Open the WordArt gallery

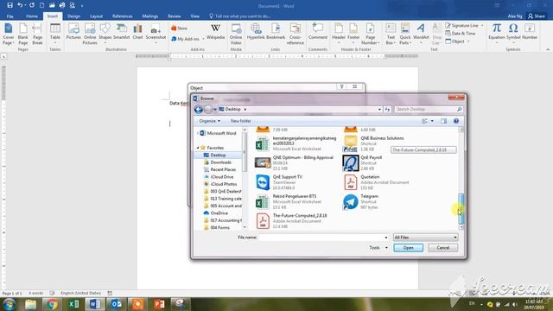pyautogui.click(x=421, y=33)
